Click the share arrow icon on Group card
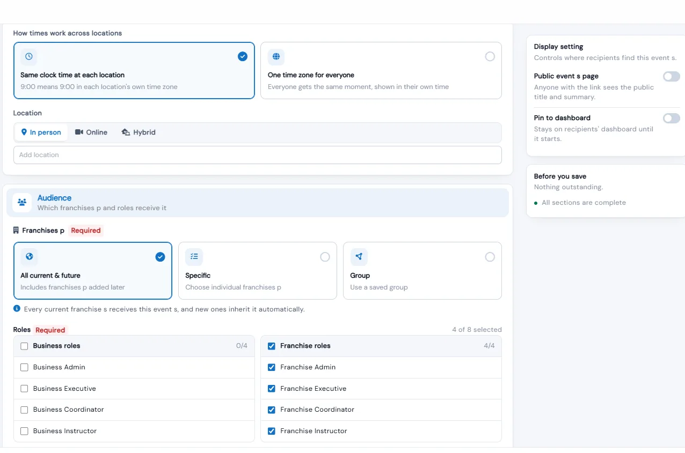The width and height of the screenshot is (685, 453). [359, 257]
